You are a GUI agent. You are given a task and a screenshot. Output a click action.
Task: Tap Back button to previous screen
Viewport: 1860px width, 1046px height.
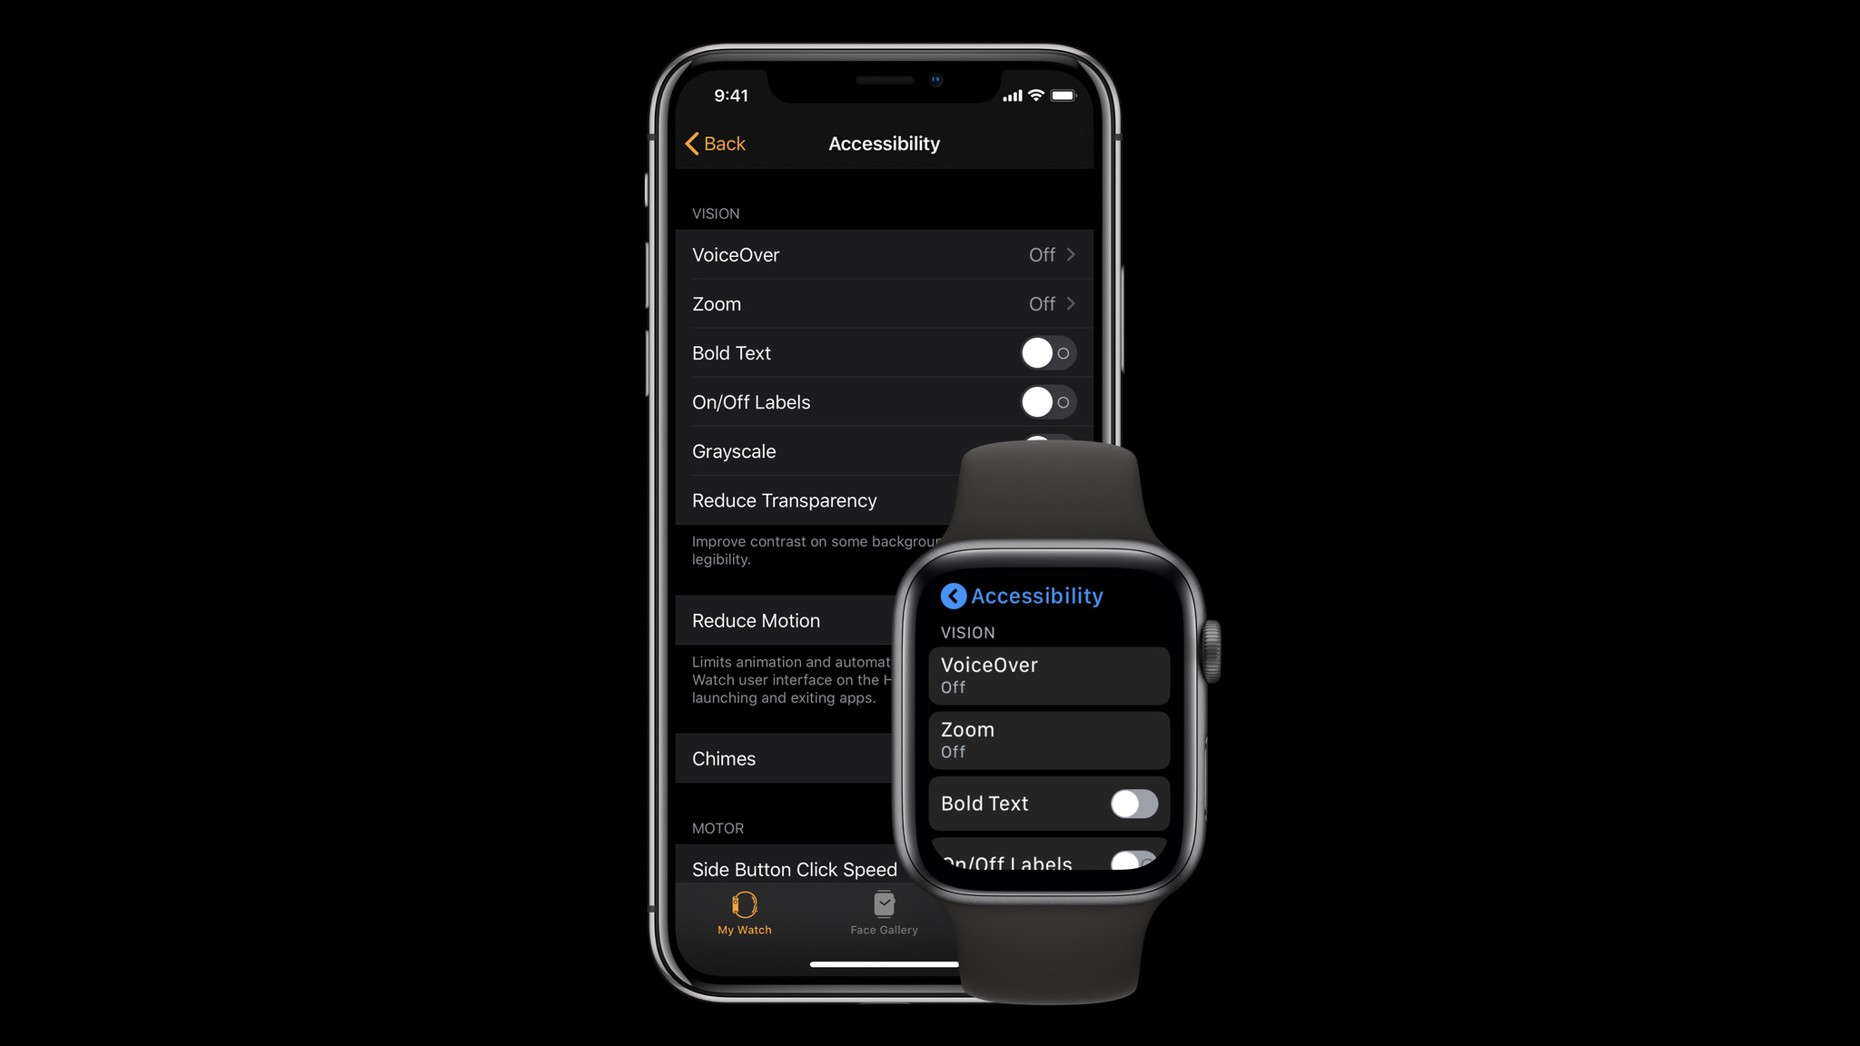point(713,143)
